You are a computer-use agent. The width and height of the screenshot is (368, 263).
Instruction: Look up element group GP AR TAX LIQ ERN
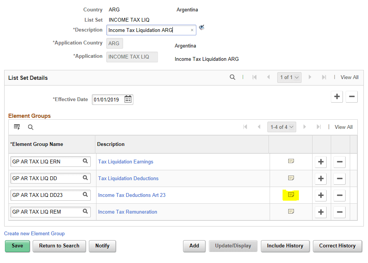tap(85, 161)
